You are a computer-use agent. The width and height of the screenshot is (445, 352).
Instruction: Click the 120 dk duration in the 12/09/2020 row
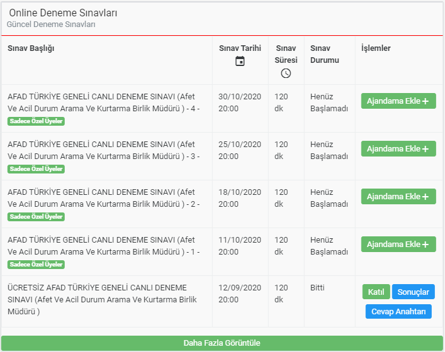click(x=281, y=294)
